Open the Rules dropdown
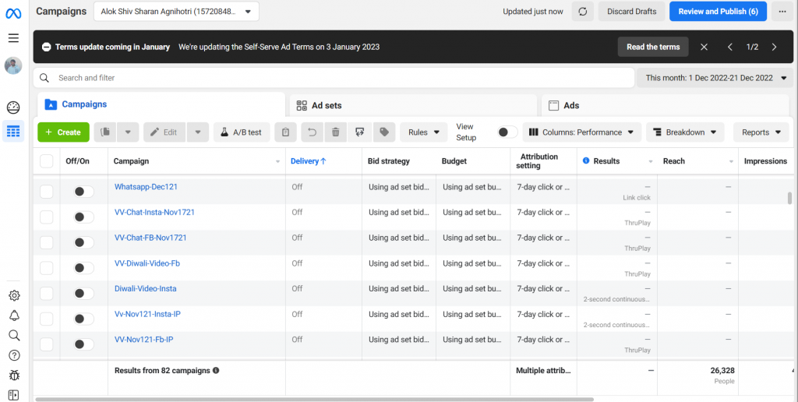This screenshot has width=798, height=402. [423, 132]
